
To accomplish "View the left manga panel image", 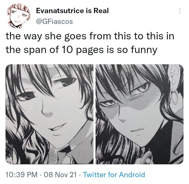I will click(49, 114).
